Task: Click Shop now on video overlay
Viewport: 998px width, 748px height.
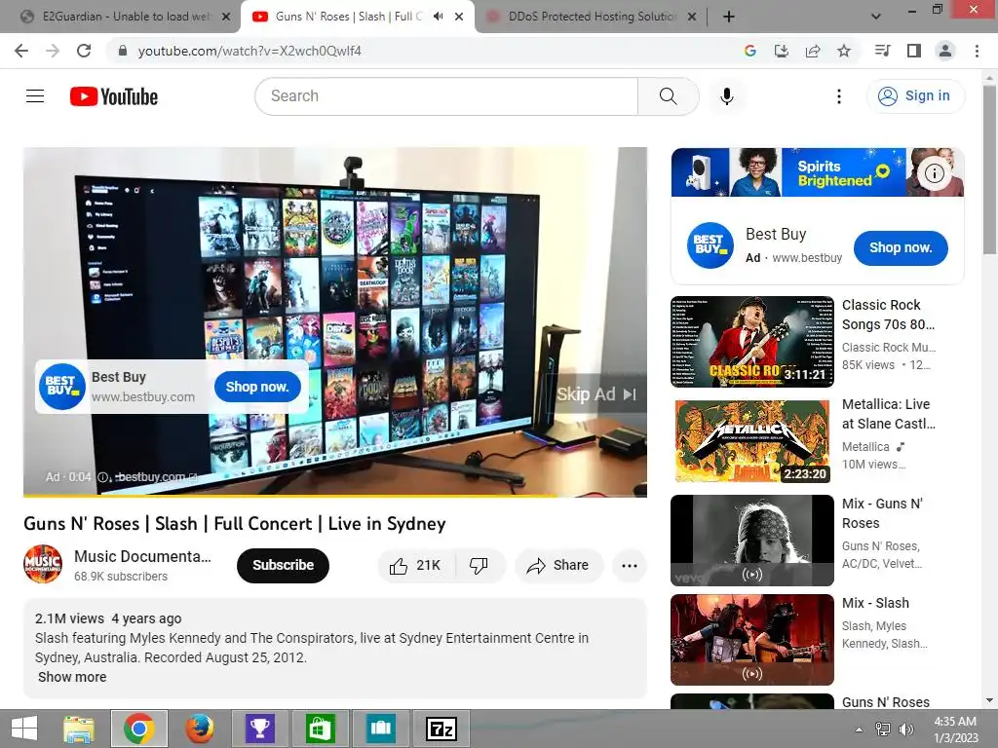Action: click(x=257, y=387)
